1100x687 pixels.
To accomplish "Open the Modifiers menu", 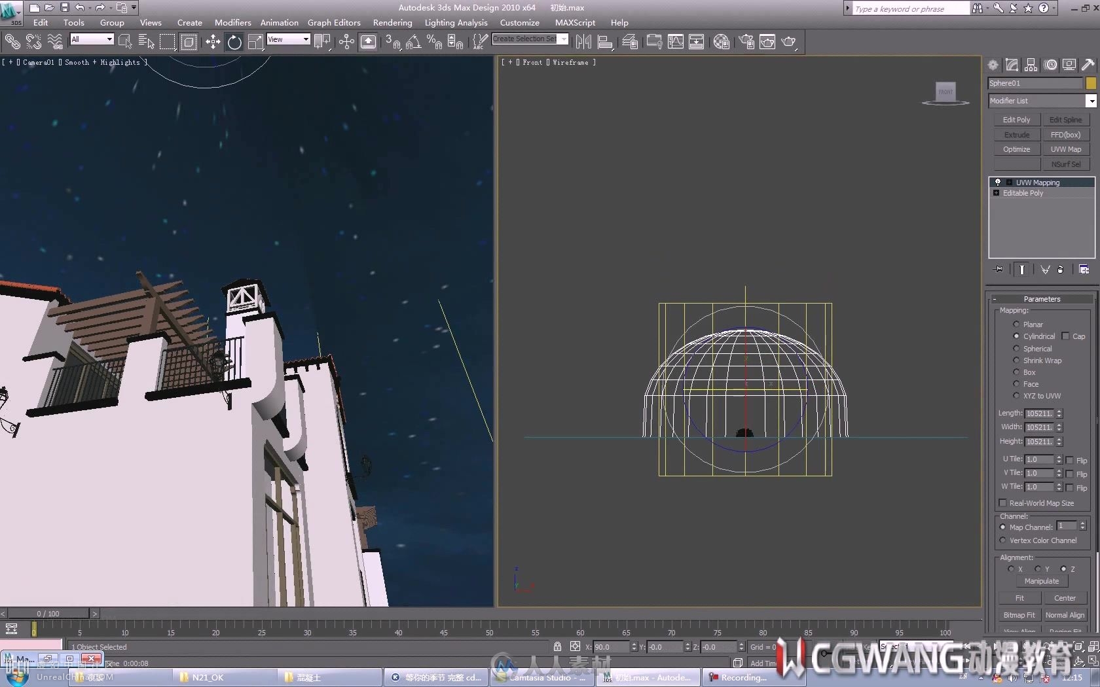I will [233, 22].
